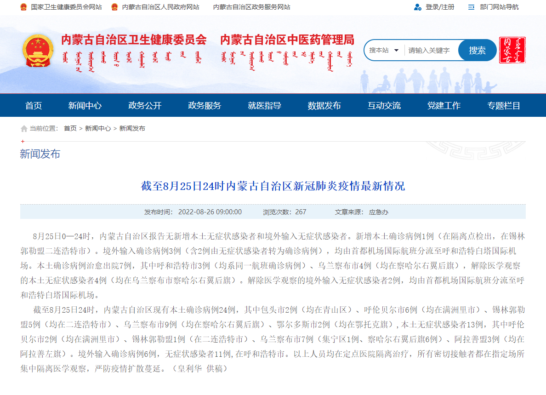The height and width of the screenshot is (395, 546).
Task: Open the 搜本站 search scope dropdown
Action: [383, 50]
